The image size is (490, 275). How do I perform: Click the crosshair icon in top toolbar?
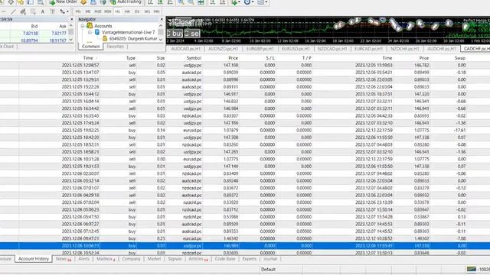tap(11, 2)
